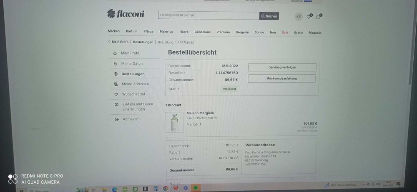Open the Maison Margiela perfume thumbnail
417x192 pixels.
click(x=174, y=122)
